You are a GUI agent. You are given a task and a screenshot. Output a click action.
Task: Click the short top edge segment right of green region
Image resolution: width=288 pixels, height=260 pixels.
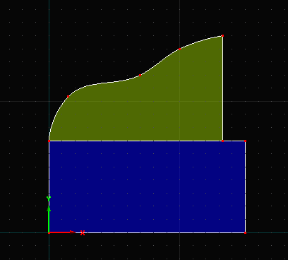coord(234,141)
